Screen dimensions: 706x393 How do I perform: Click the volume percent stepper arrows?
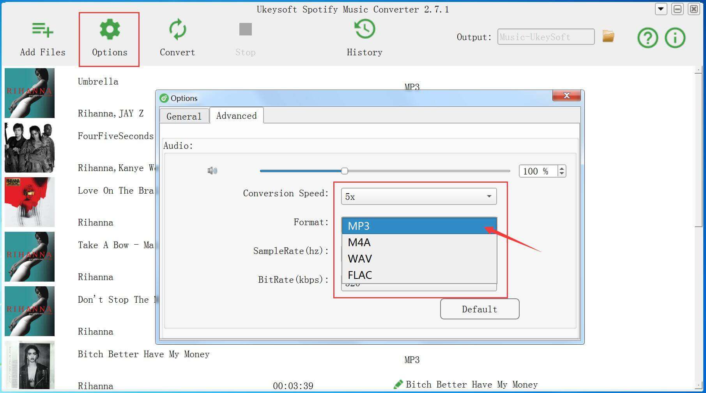[561, 171]
